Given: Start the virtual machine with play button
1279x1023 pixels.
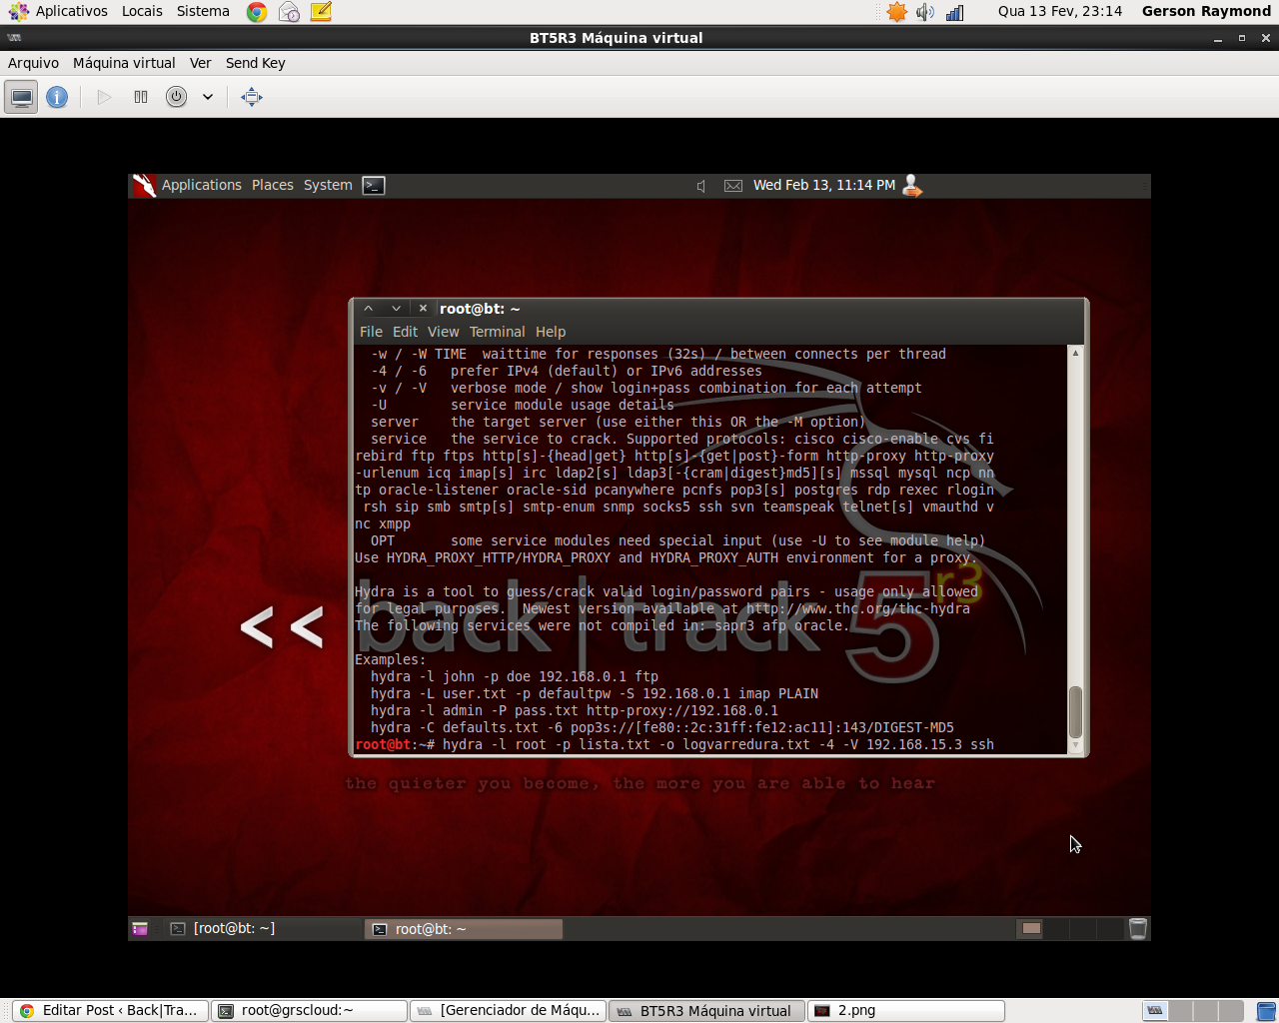Looking at the screenshot, I should click(104, 97).
